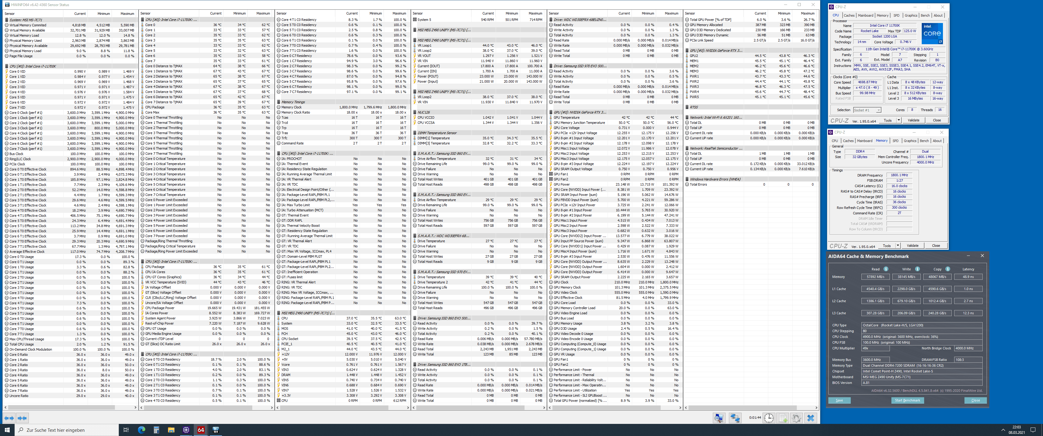
Task: Open the About tab in lower CPU-Z window
Action: pos(937,141)
